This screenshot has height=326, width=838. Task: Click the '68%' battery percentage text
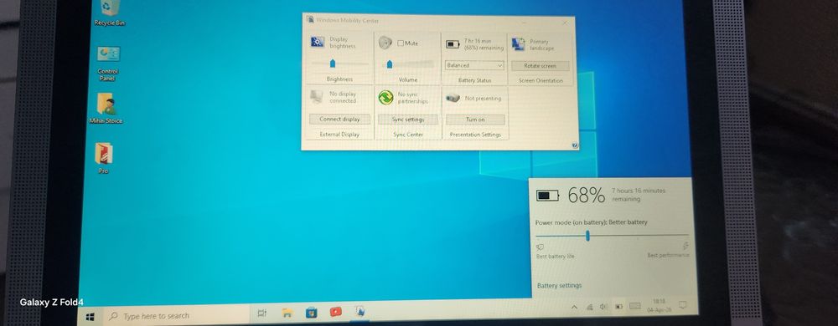pyautogui.click(x=587, y=196)
